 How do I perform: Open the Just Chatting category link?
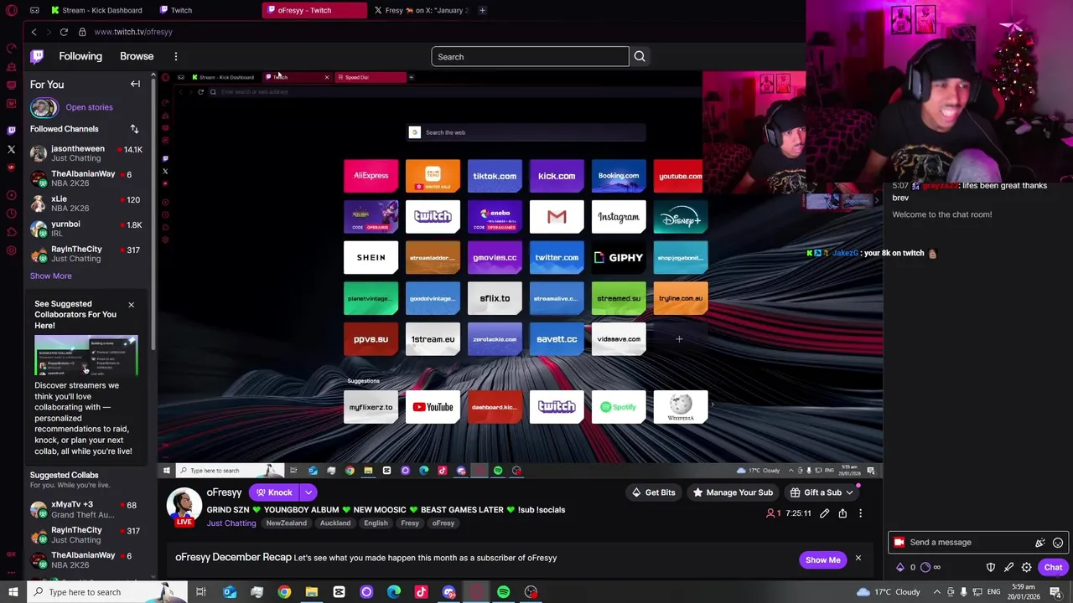pyautogui.click(x=231, y=523)
